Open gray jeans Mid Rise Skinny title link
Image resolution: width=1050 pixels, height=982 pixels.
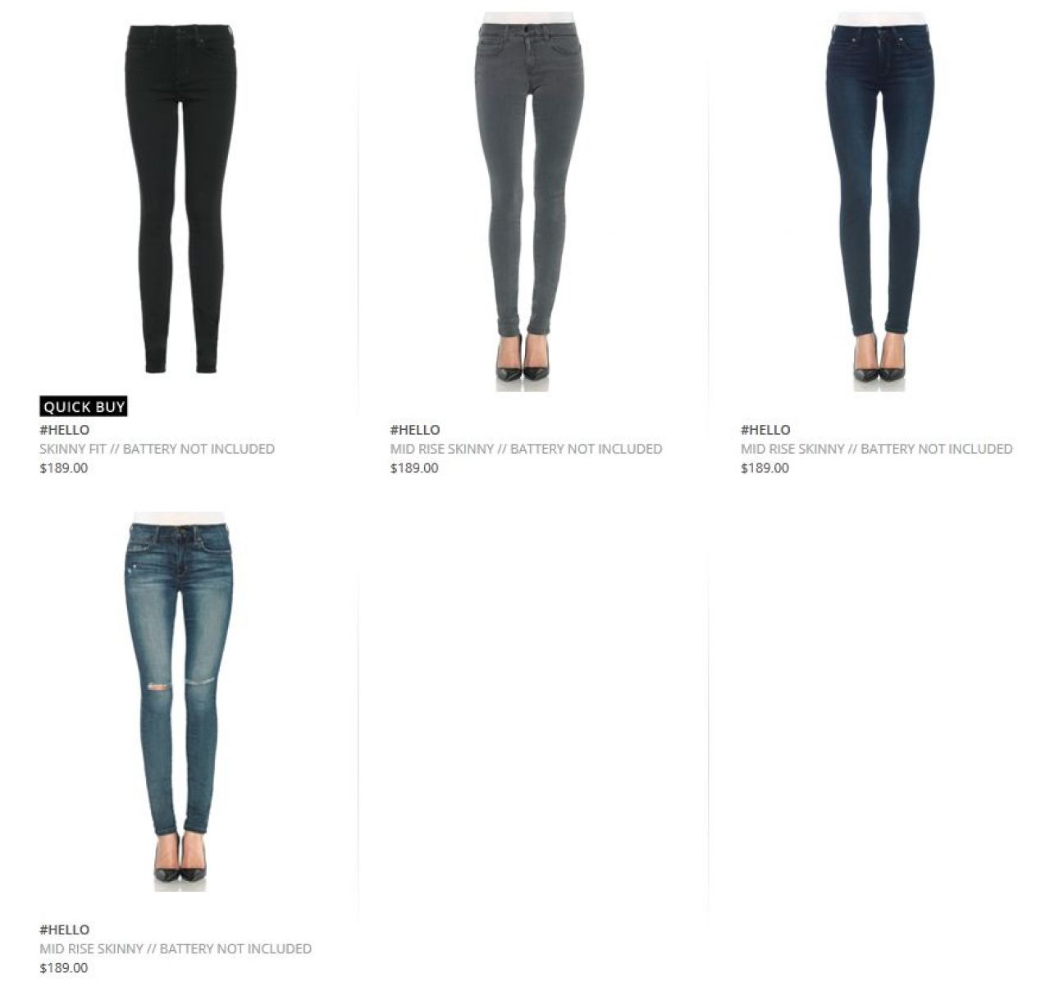(526, 449)
